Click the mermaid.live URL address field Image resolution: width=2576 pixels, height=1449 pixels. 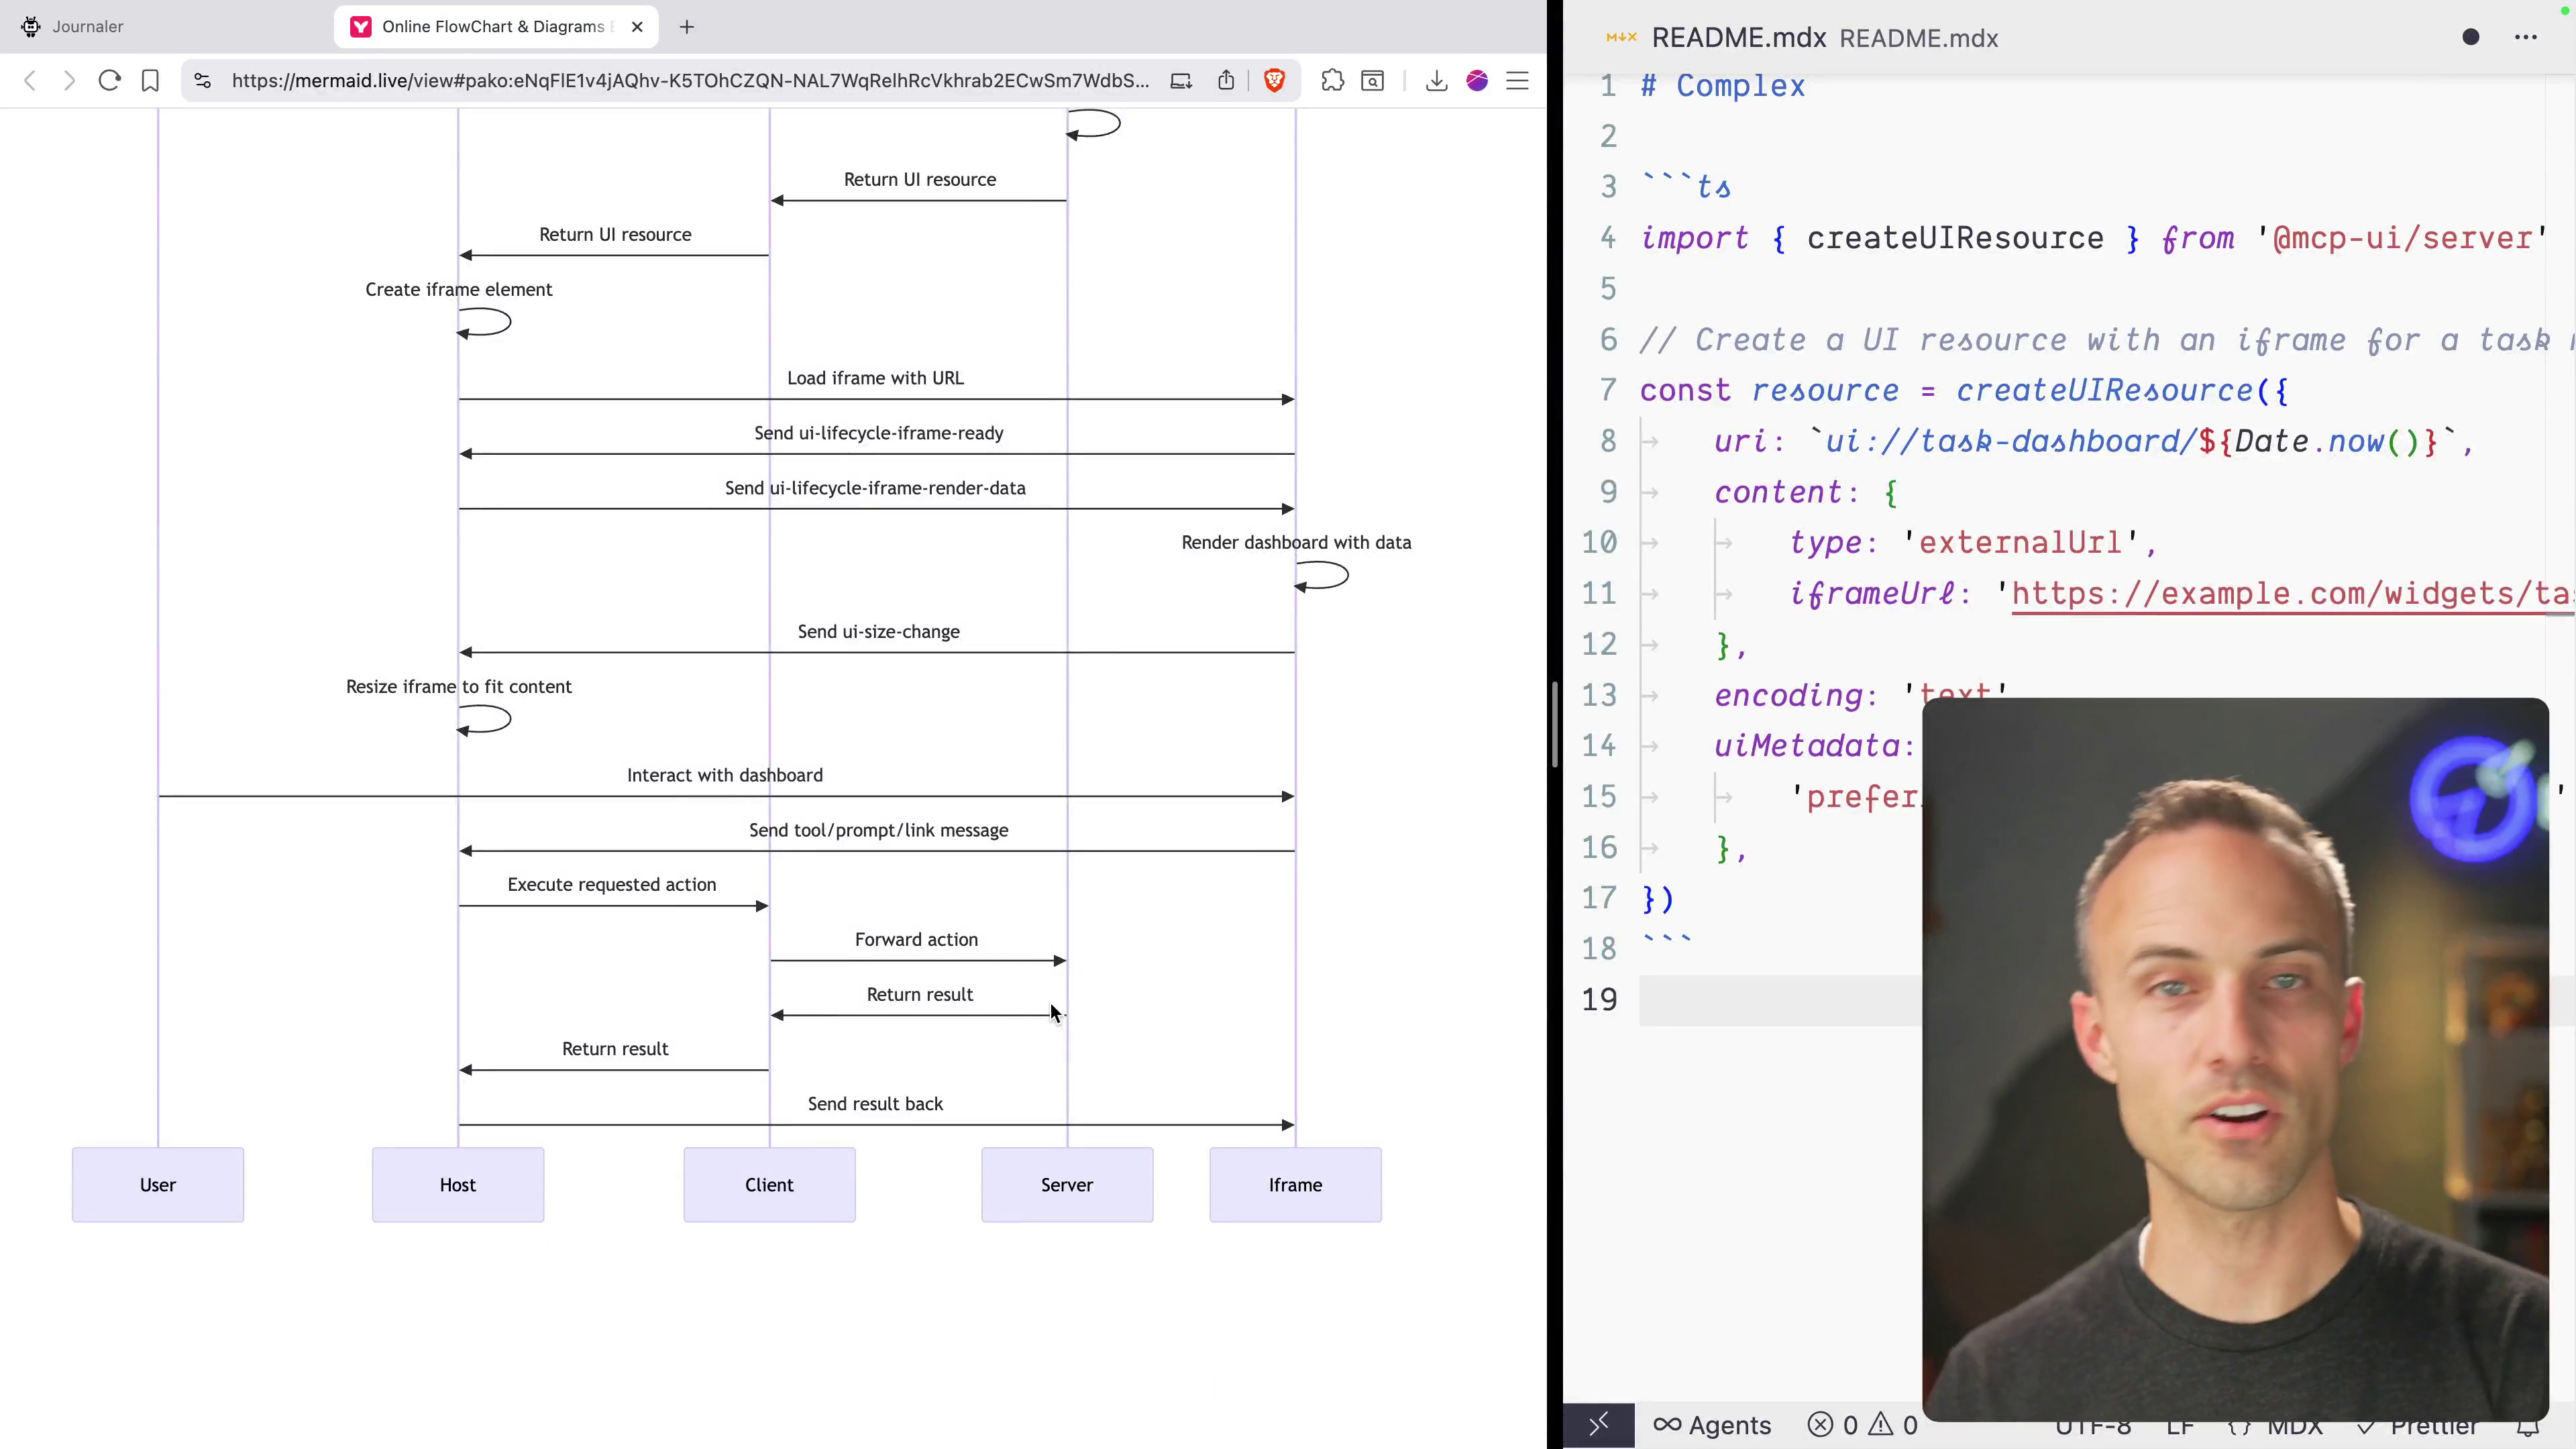pyautogui.click(x=690, y=81)
